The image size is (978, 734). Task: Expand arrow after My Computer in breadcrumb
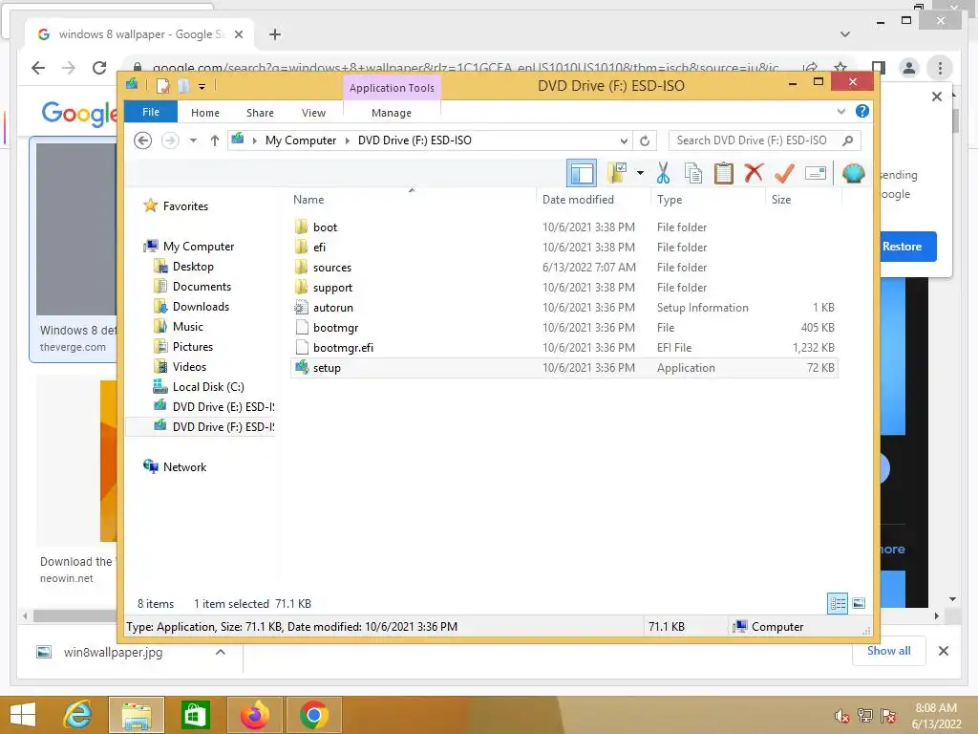pos(348,140)
